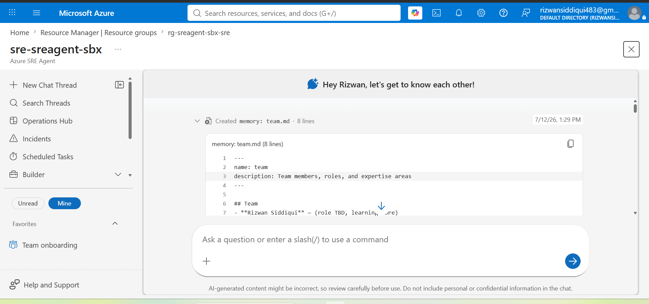Image resolution: width=649 pixels, height=304 pixels.
Task: Collapse the Favorites section
Action: tap(115, 223)
